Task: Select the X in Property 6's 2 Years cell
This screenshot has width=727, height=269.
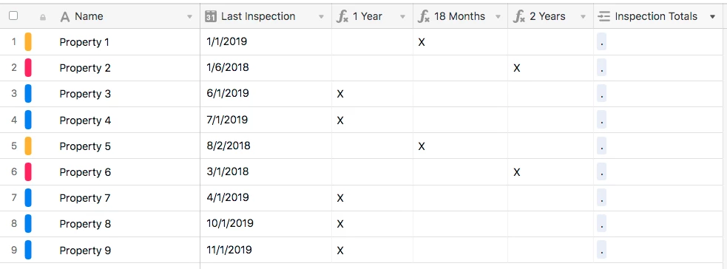Action: 517,172
